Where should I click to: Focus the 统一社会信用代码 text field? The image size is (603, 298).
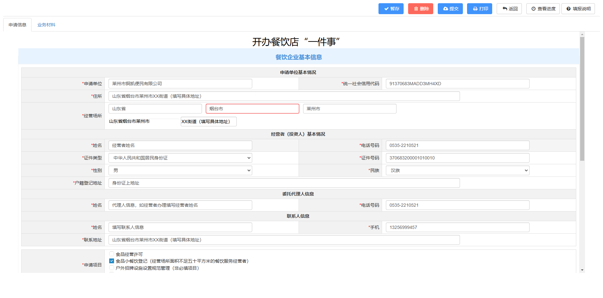pyautogui.click(x=457, y=84)
